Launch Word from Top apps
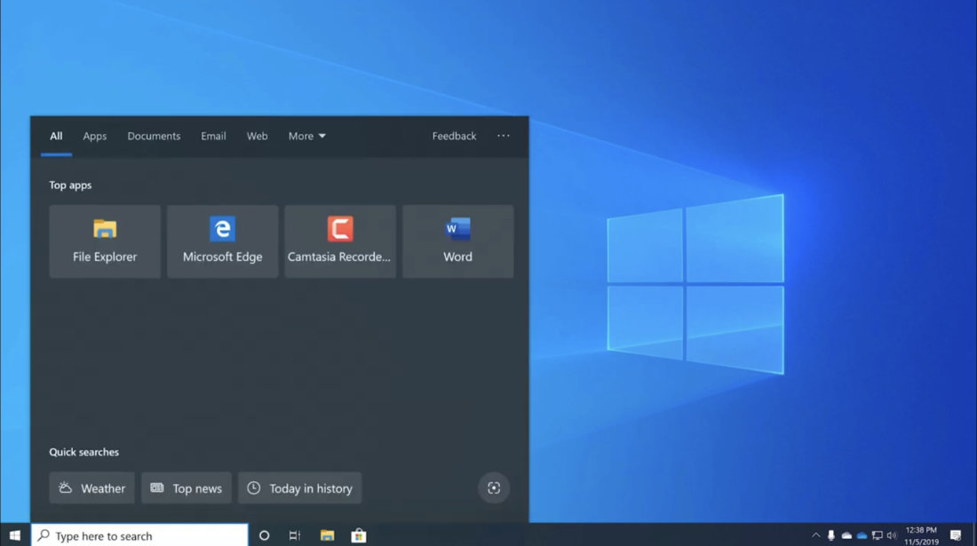The image size is (977, 546). [458, 241]
